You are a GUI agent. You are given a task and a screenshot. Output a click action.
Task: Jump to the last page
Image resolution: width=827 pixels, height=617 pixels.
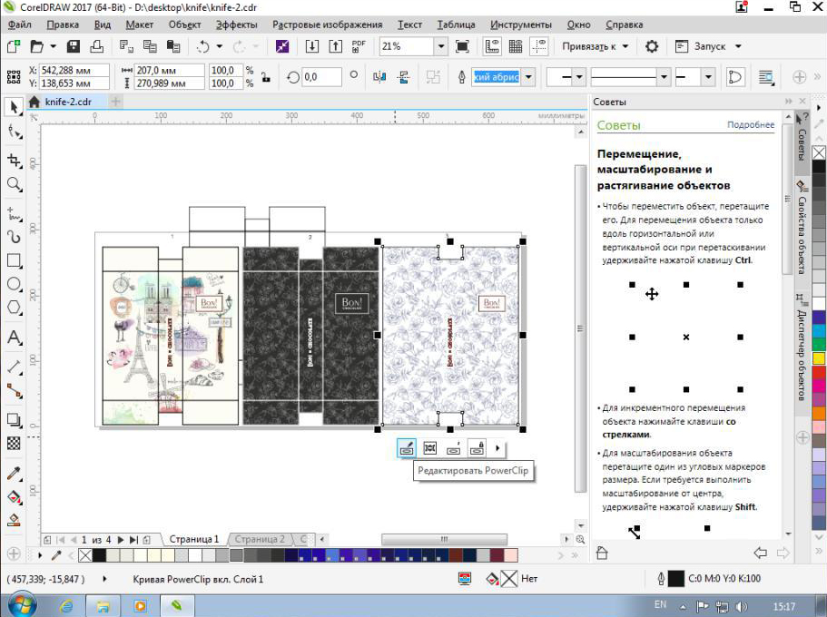click(x=133, y=540)
